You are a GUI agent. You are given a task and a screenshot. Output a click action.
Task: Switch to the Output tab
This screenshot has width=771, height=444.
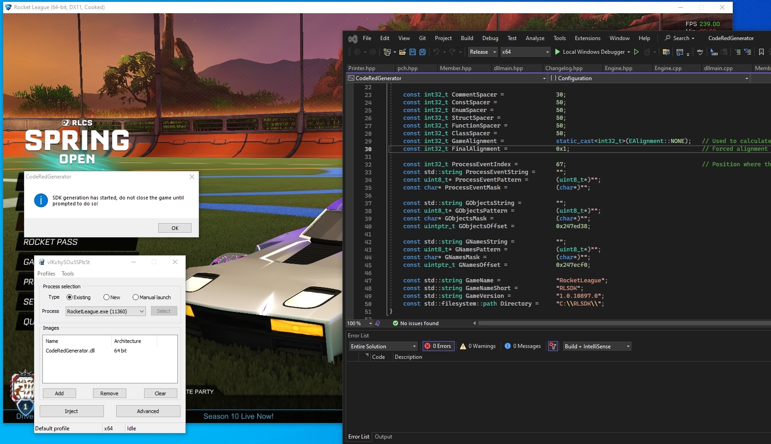pos(383,437)
